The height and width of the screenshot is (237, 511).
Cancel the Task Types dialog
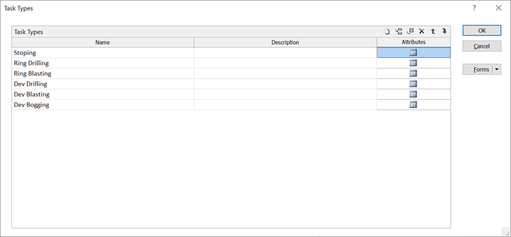coord(482,46)
